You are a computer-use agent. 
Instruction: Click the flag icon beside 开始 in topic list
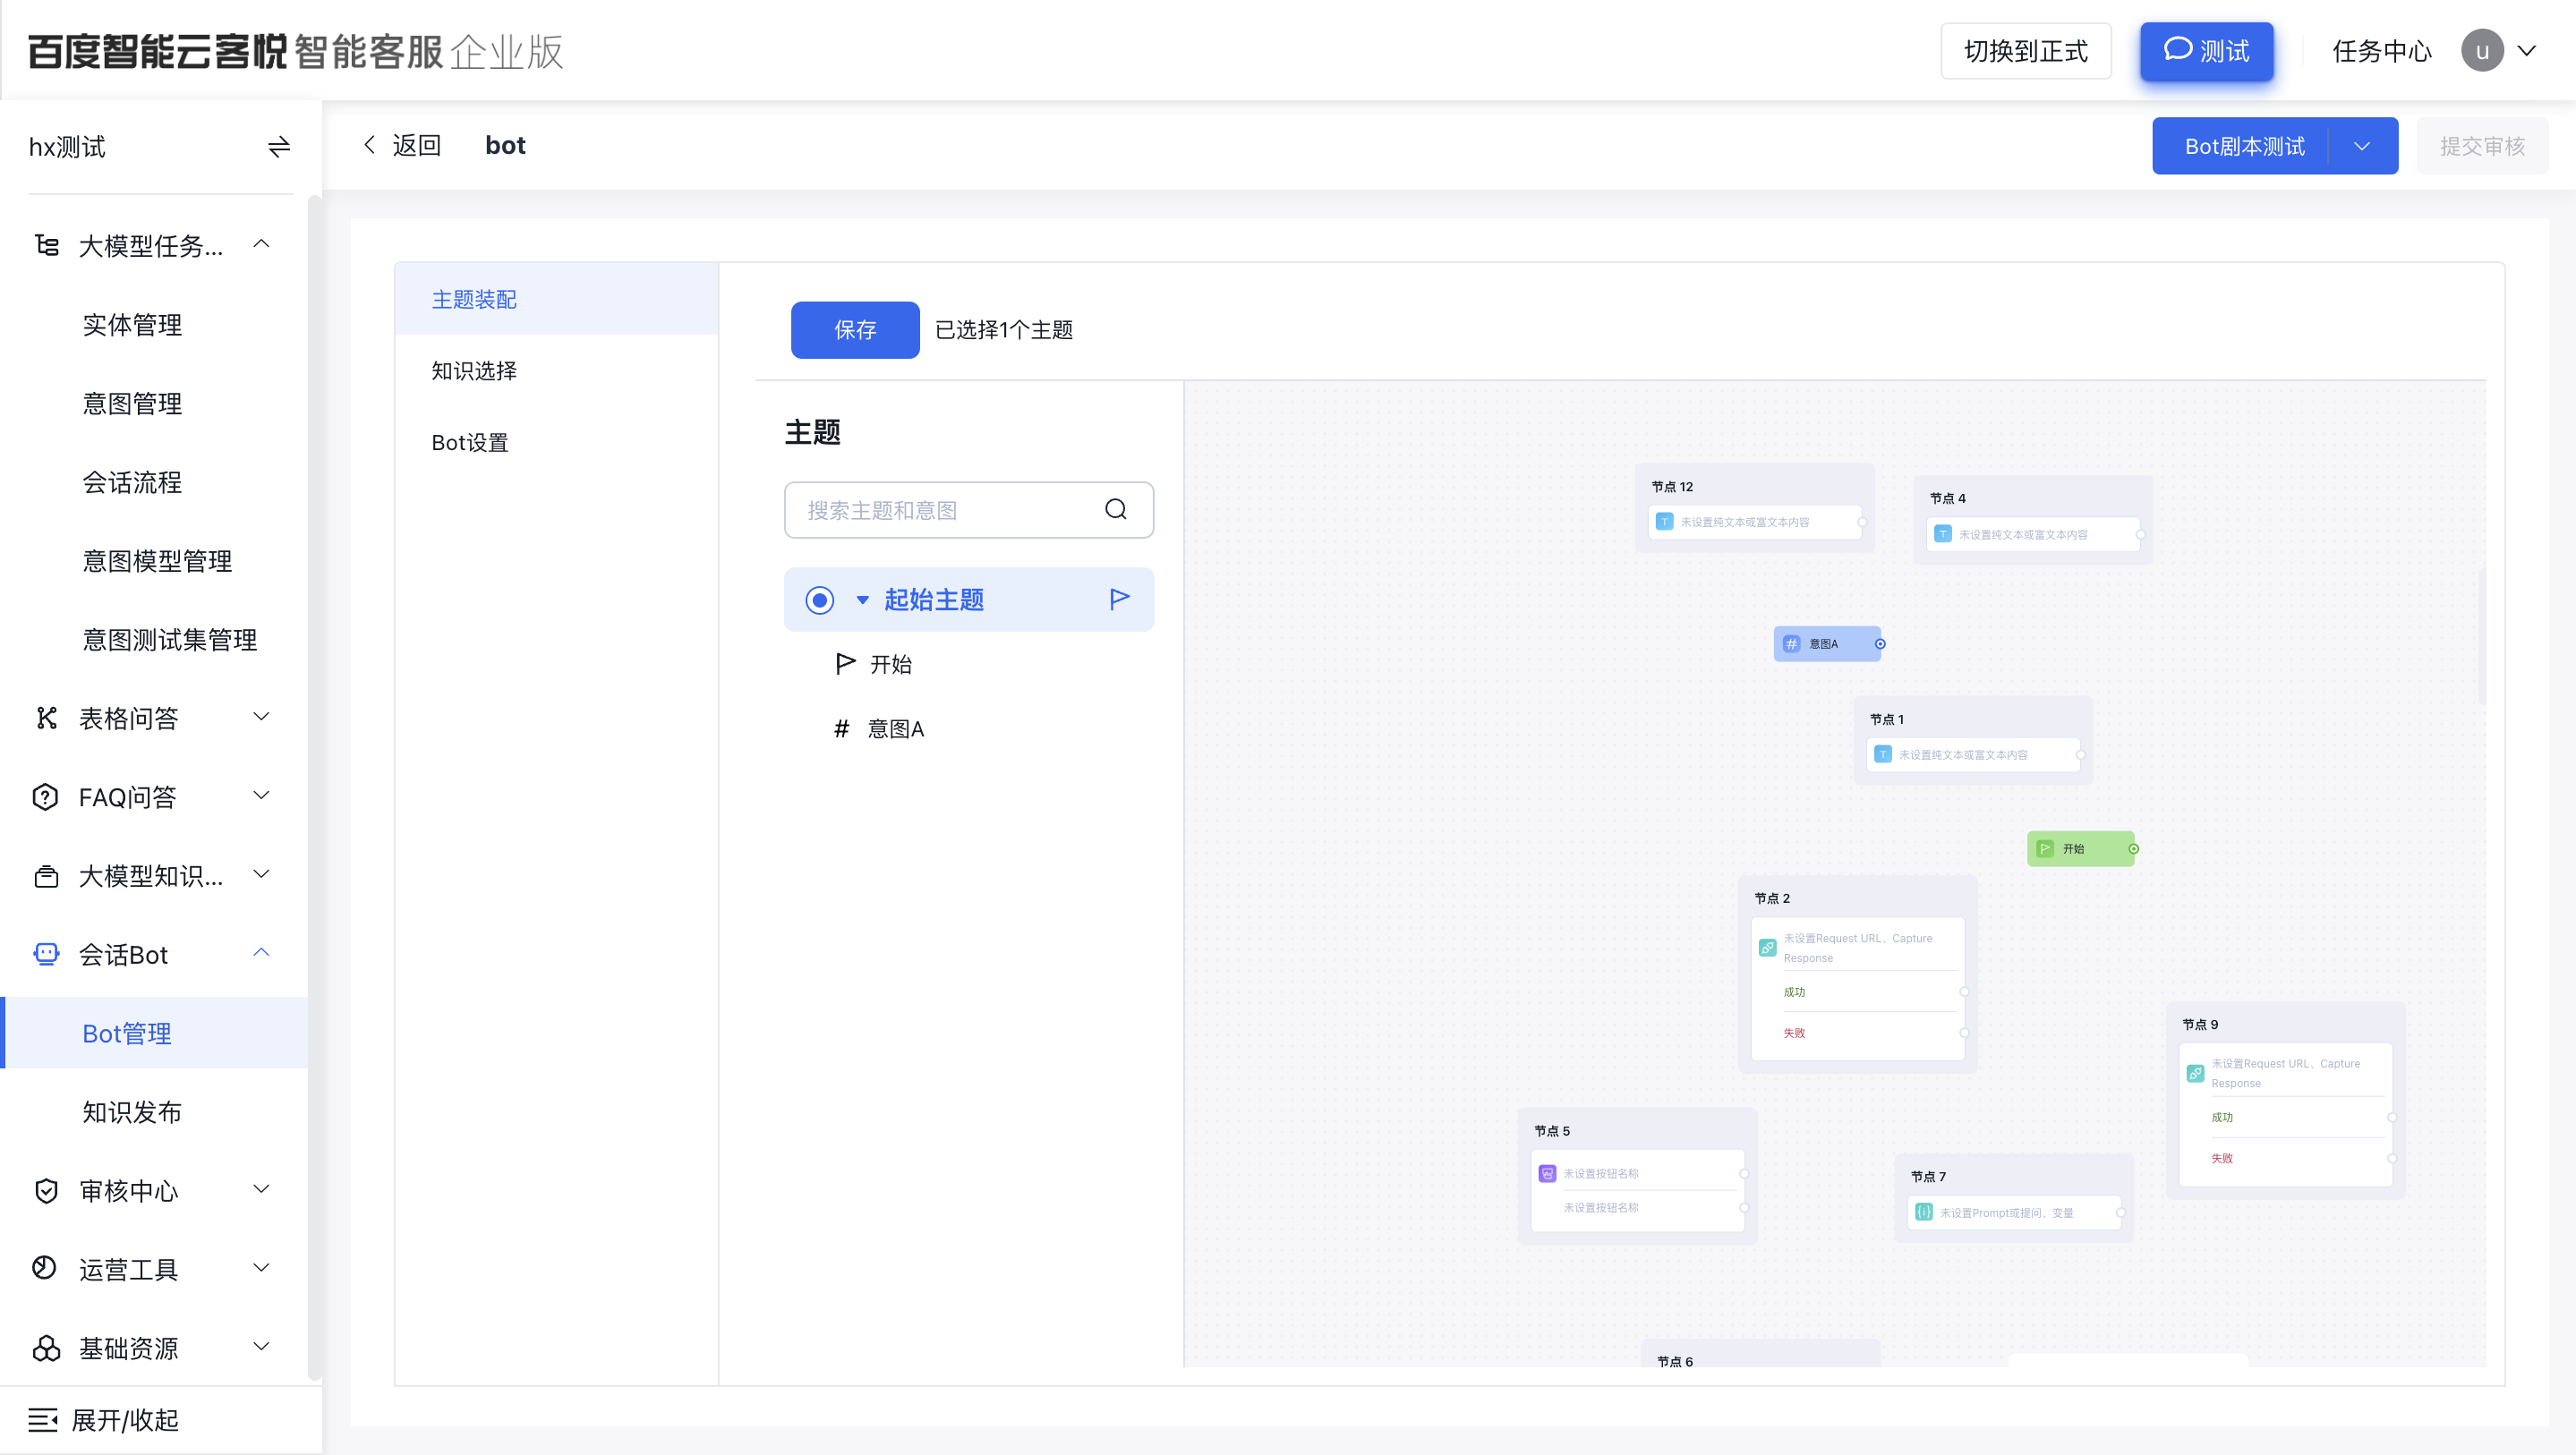pos(845,664)
